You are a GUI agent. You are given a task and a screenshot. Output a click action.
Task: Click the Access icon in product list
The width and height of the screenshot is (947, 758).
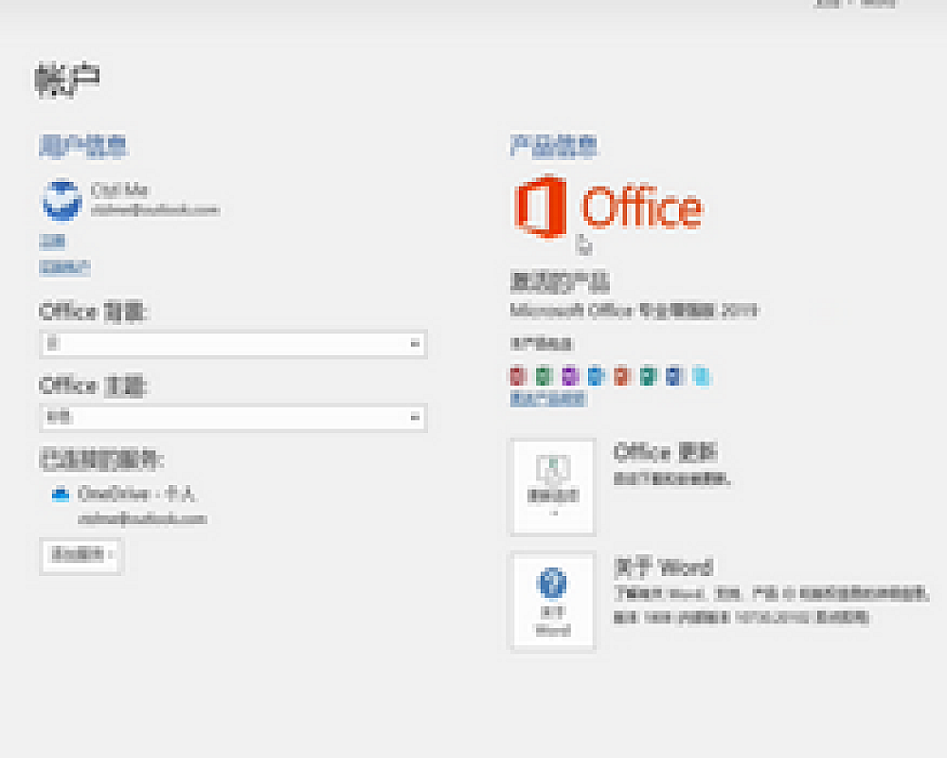pyautogui.click(x=517, y=376)
